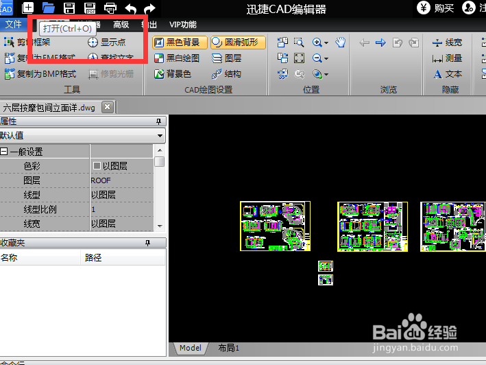486x365 pixels.
Task: Enable the 显示点 option
Action: coord(107,42)
